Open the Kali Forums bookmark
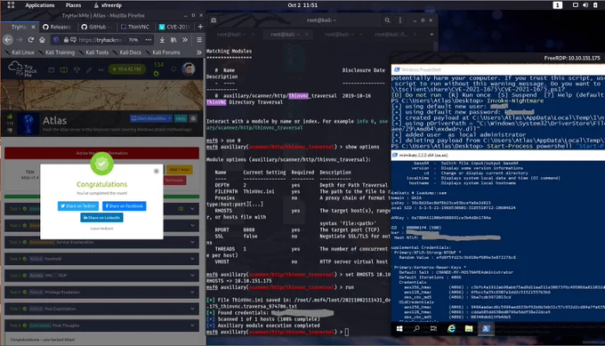Viewport: 605px width, 346px height. (163, 52)
